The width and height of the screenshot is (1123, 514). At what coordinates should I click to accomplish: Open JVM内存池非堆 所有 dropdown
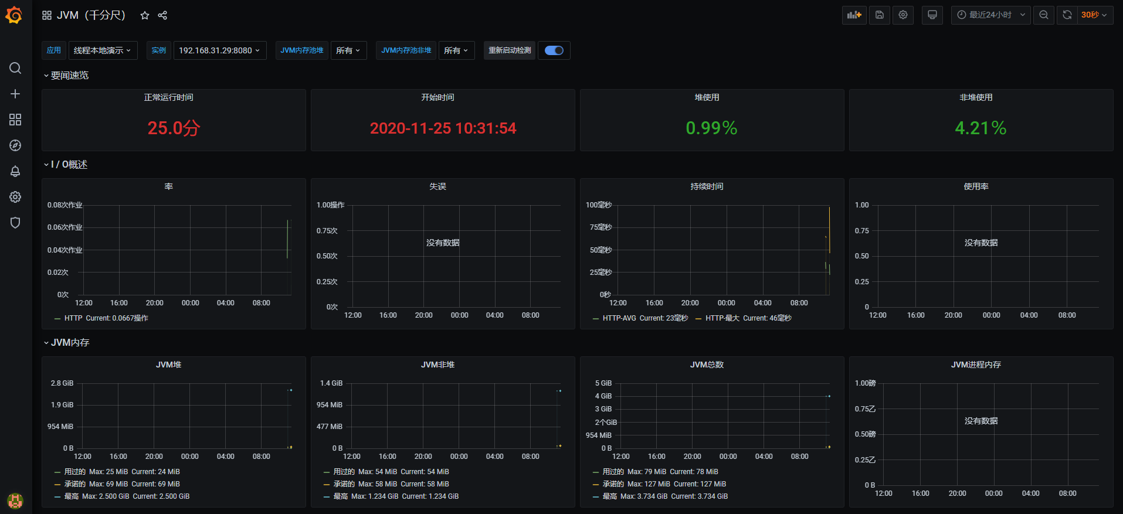click(x=456, y=50)
